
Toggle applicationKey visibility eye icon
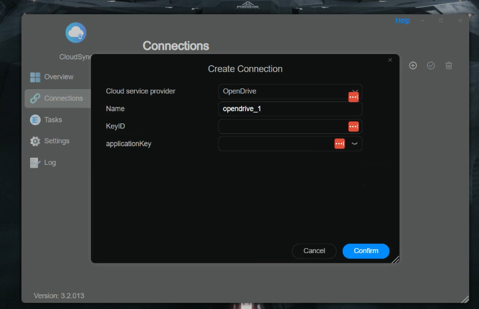coord(354,144)
